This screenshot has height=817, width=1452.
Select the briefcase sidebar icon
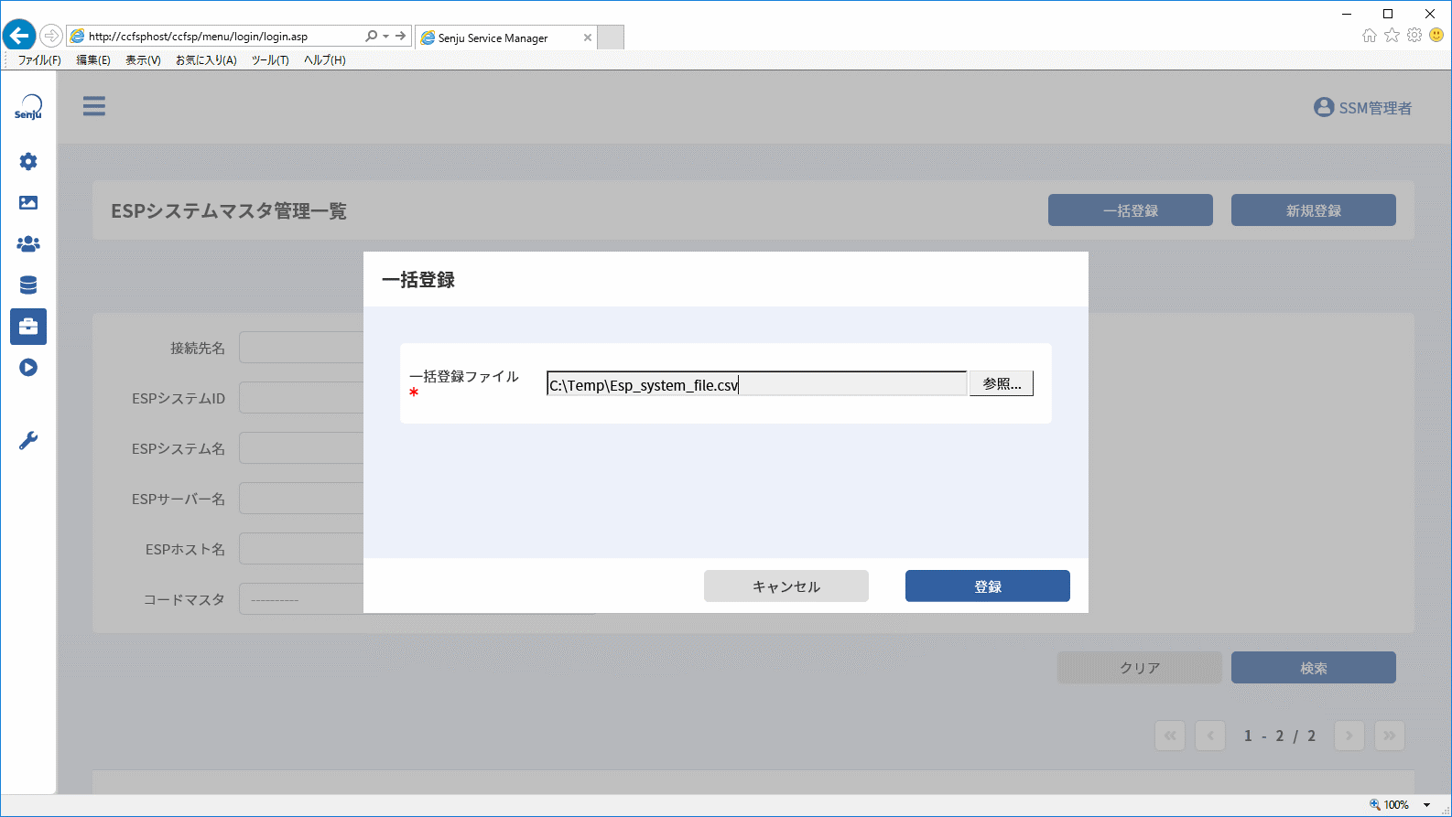coord(28,327)
